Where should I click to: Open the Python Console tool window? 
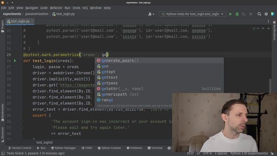tap(109, 148)
